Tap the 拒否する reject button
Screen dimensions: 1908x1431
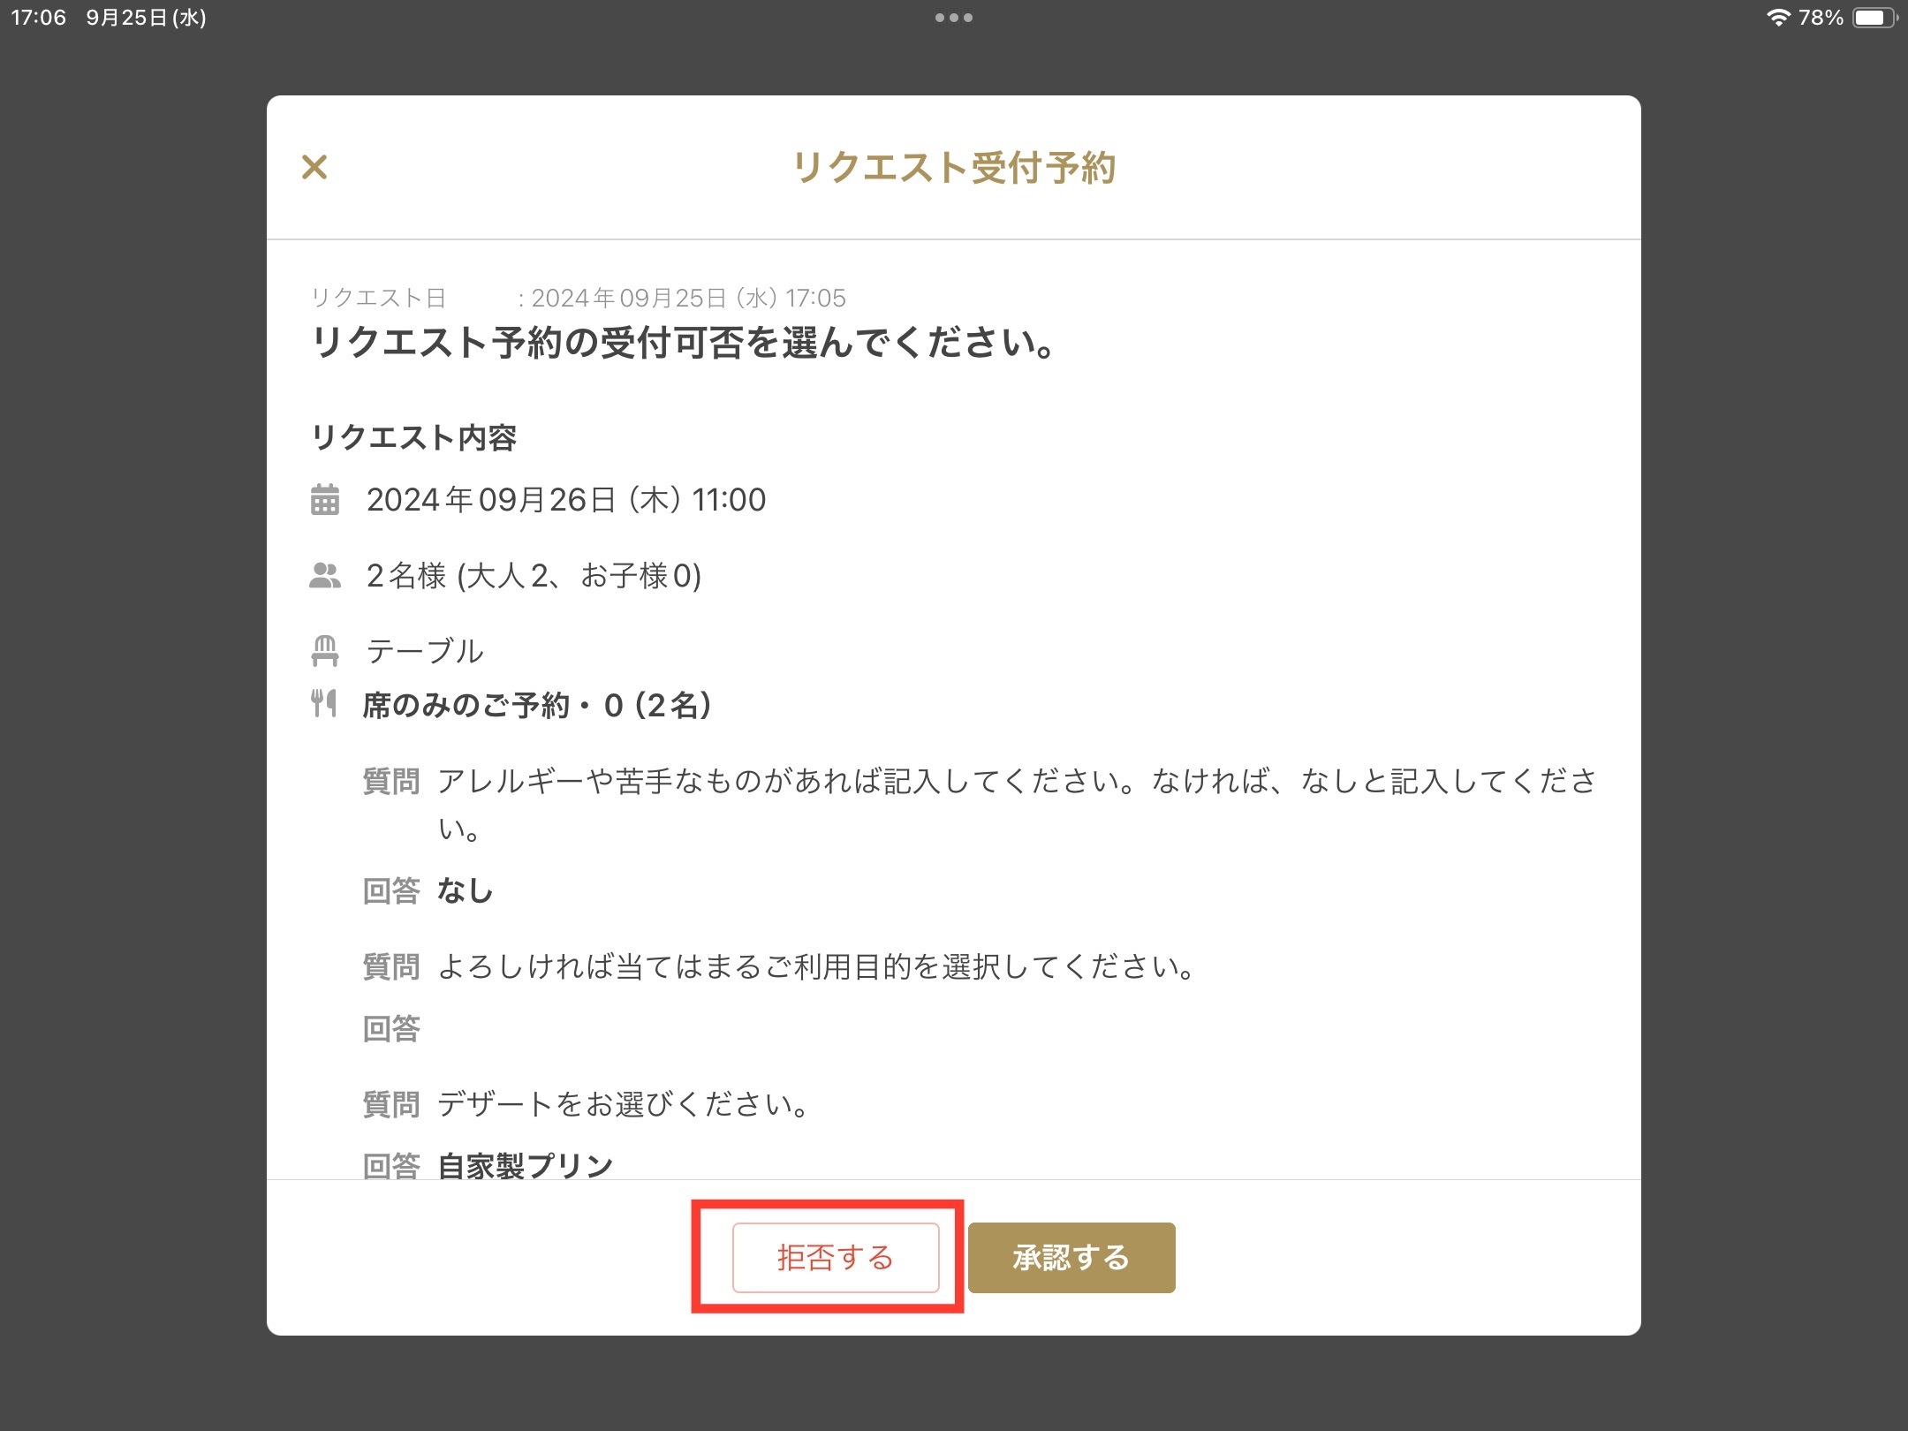(835, 1257)
